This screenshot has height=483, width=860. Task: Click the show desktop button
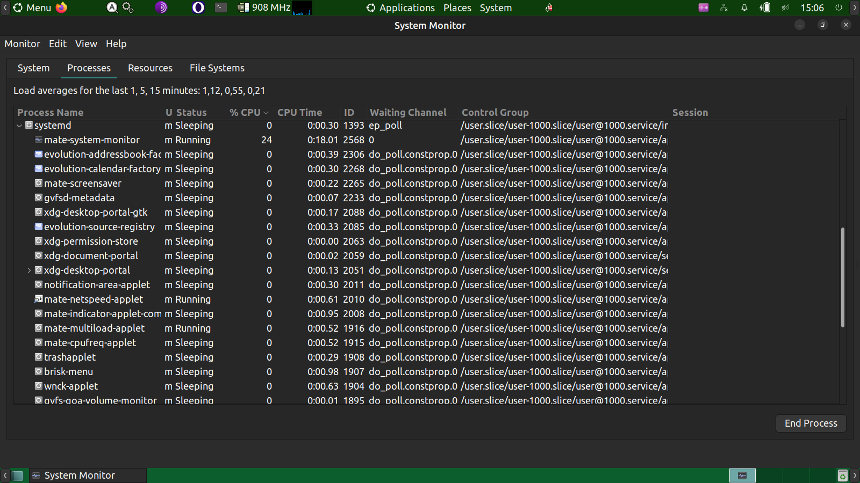[x=18, y=475]
